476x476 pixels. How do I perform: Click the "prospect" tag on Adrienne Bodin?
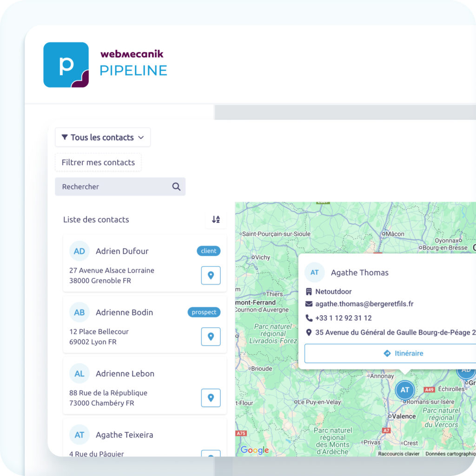[x=204, y=312]
